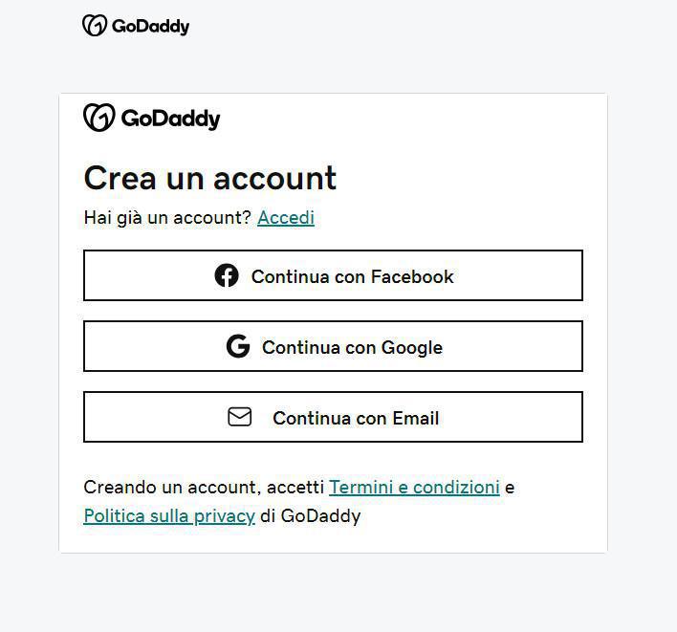
Task: Click the Google G logo icon
Action: point(238,346)
